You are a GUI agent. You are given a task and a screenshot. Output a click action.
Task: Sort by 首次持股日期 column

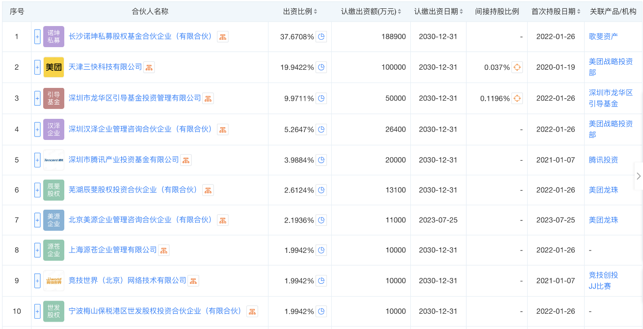(x=556, y=11)
